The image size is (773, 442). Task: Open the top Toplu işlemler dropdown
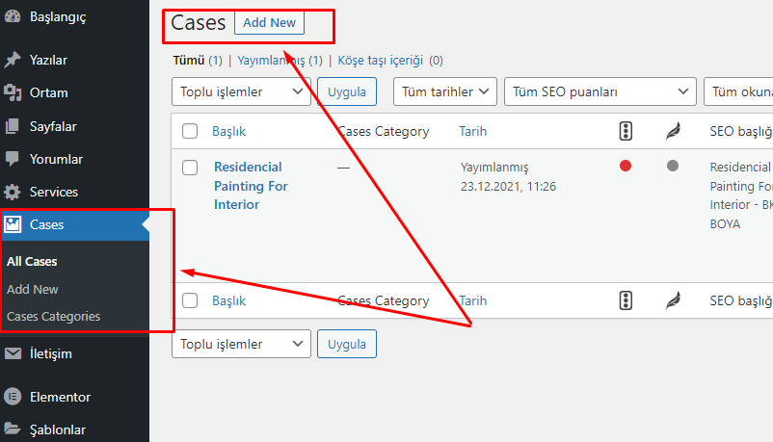[x=241, y=92]
